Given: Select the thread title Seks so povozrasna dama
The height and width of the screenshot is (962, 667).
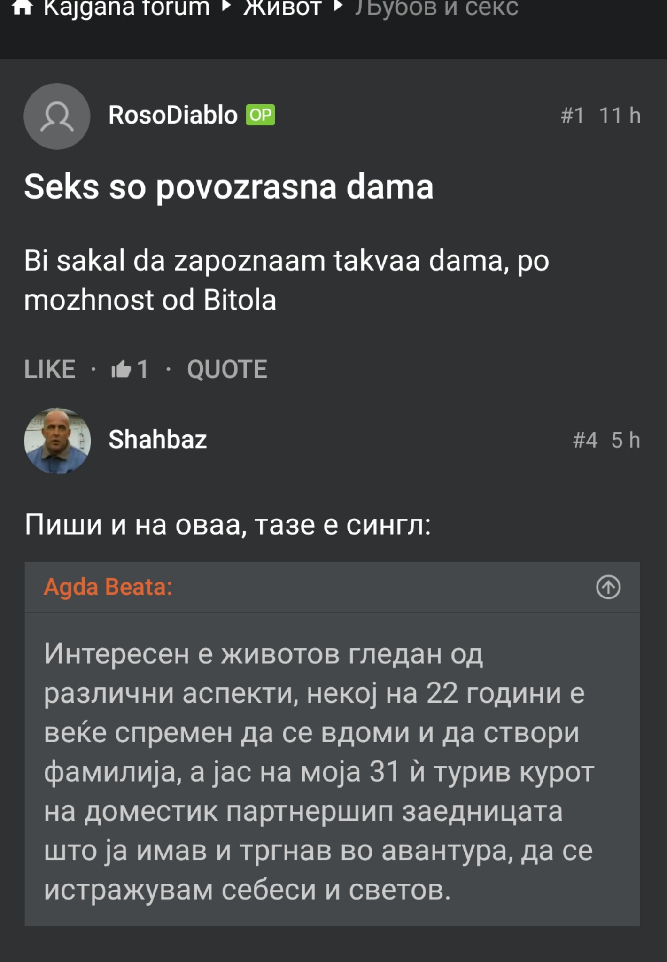Looking at the screenshot, I should click(229, 187).
